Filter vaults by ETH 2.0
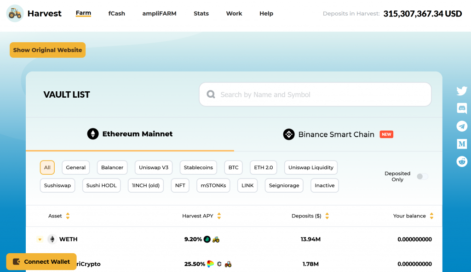471x272 pixels. [x=264, y=167]
